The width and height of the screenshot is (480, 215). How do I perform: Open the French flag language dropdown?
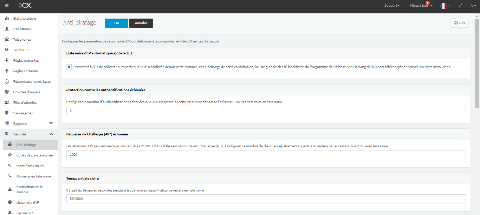(445, 6)
